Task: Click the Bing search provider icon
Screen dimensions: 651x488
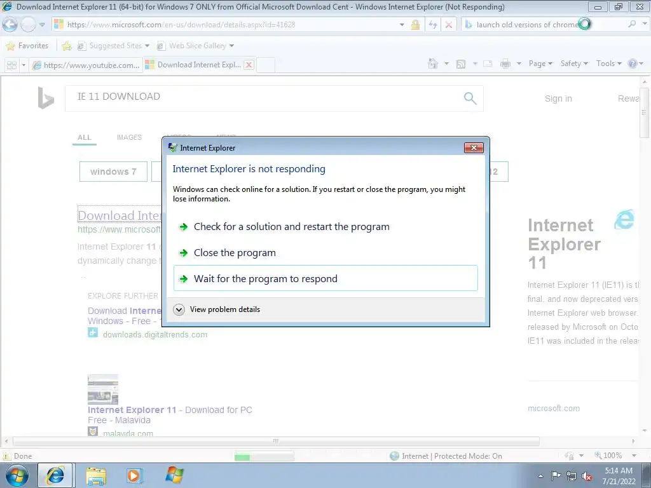Action: click(x=469, y=25)
